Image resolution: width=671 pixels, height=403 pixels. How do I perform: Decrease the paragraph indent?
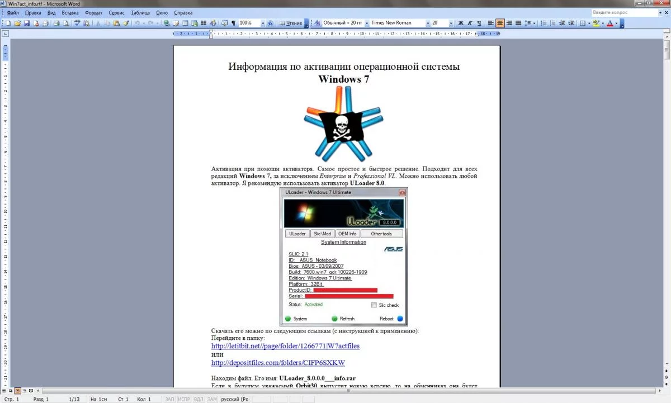(562, 23)
